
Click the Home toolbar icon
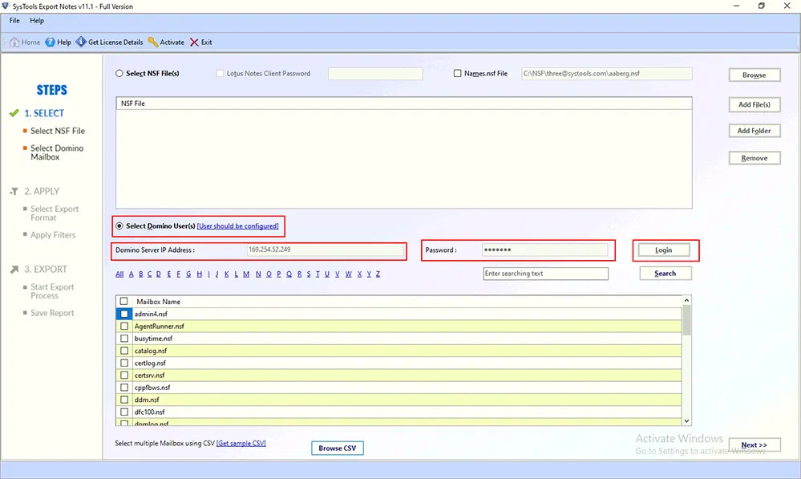pos(14,42)
